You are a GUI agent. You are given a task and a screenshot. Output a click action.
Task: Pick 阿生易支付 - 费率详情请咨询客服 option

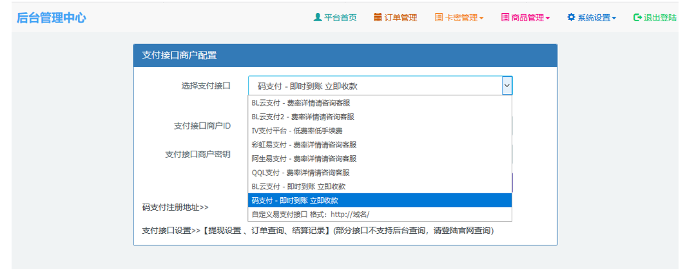tap(380, 158)
